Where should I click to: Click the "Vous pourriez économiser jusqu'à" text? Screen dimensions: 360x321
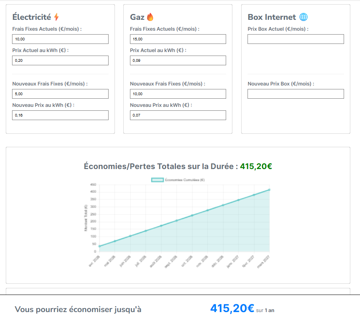[78, 309]
